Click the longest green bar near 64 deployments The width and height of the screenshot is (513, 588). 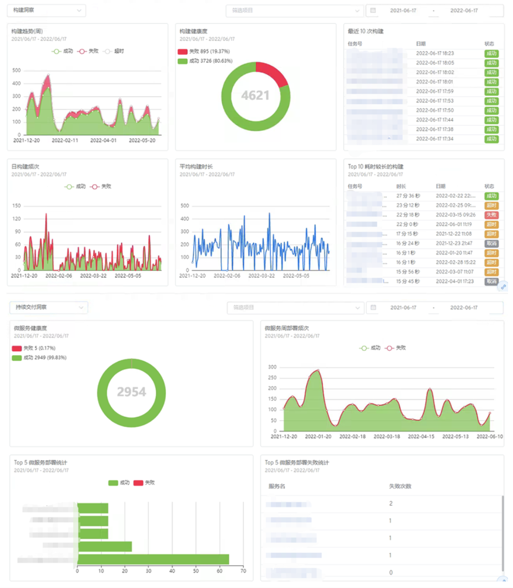[x=153, y=559]
